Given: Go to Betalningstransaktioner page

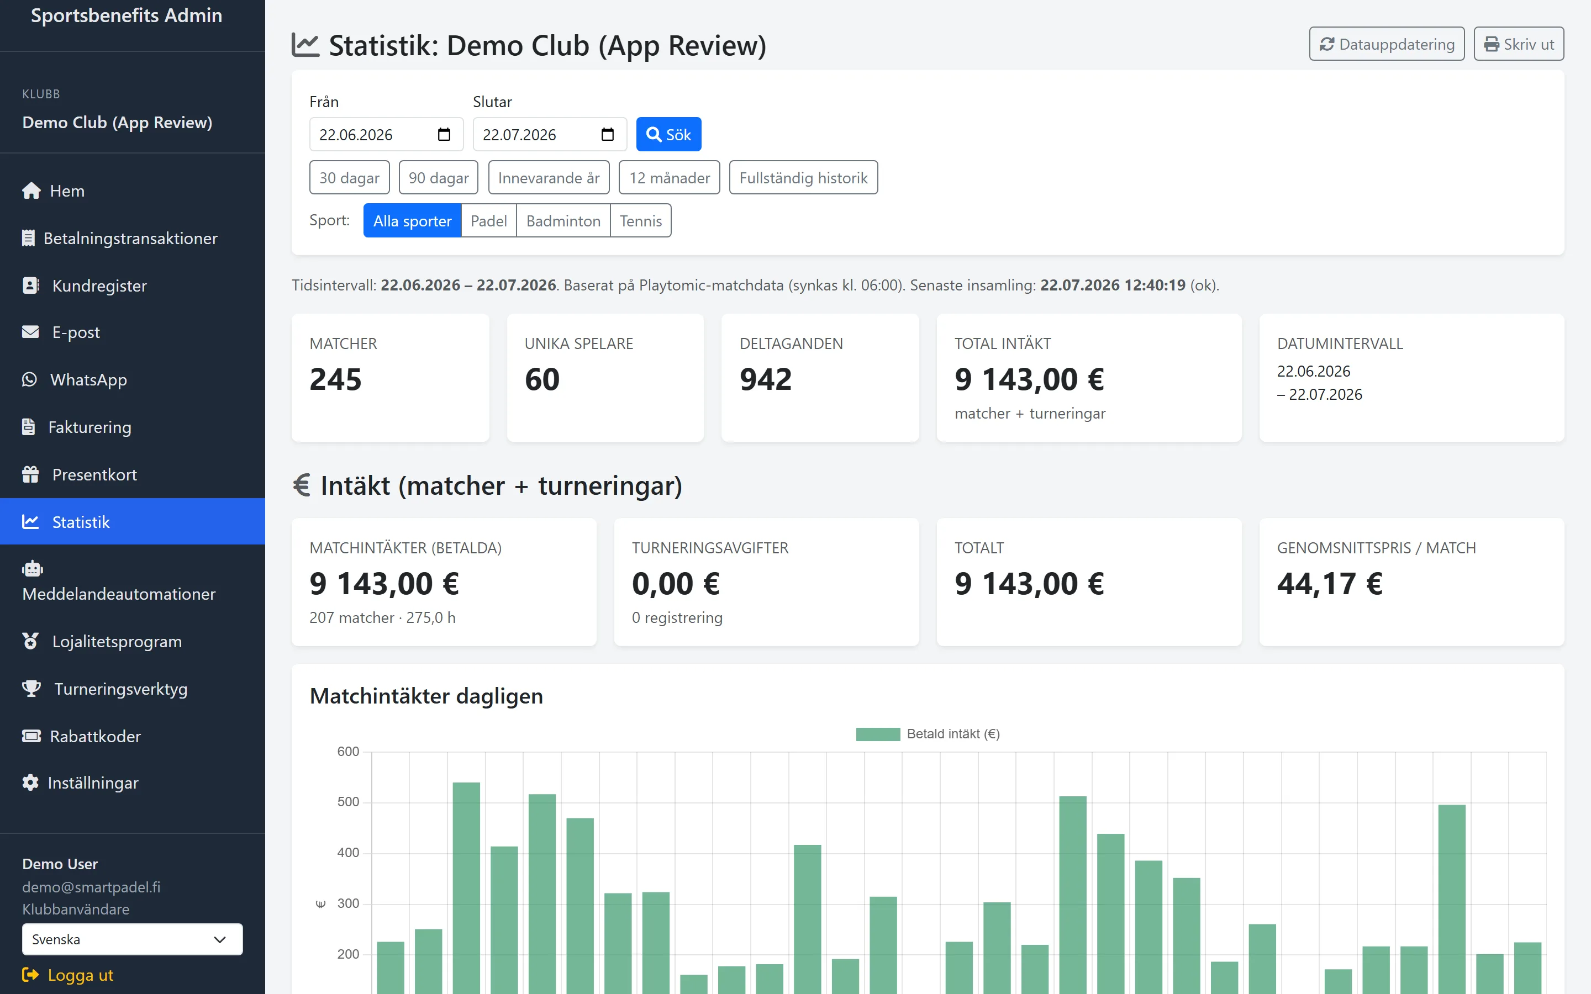Looking at the screenshot, I should [132, 238].
